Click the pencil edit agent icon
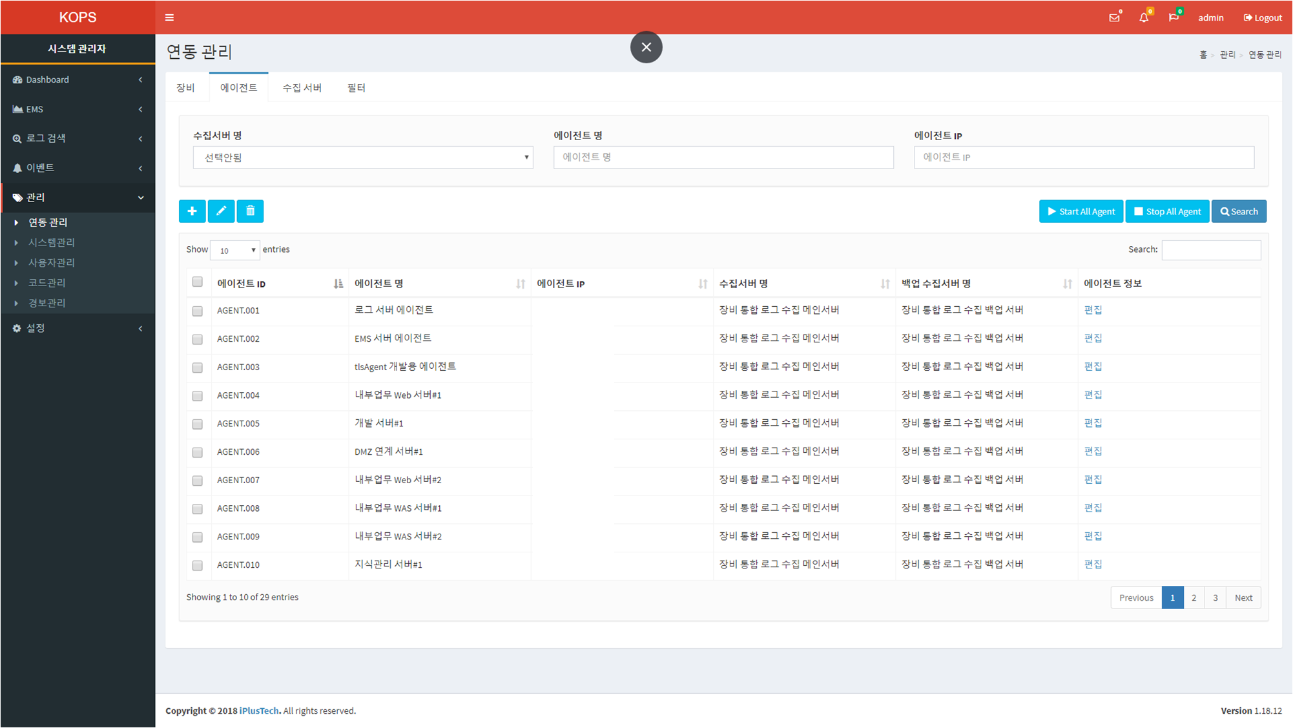 coord(221,211)
